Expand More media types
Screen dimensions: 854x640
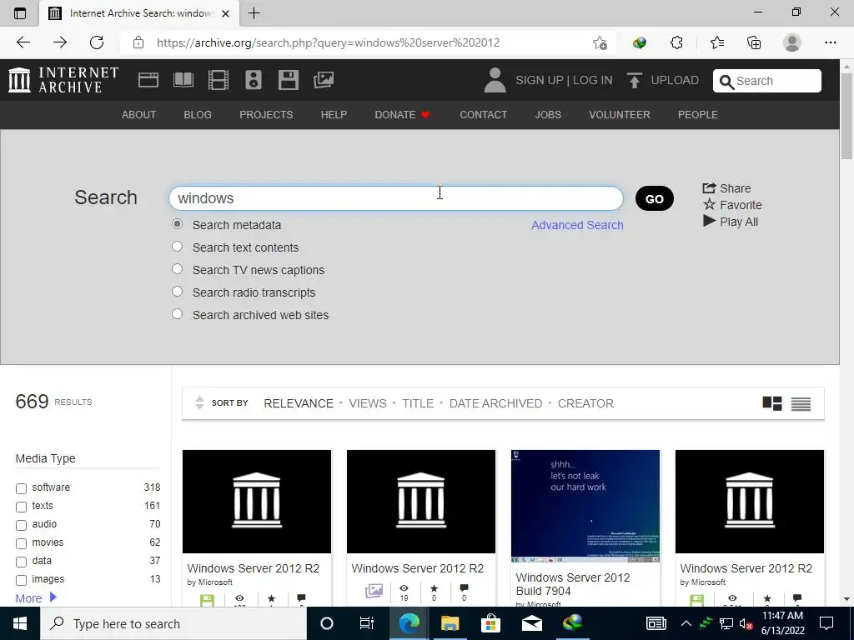pyautogui.click(x=36, y=598)
